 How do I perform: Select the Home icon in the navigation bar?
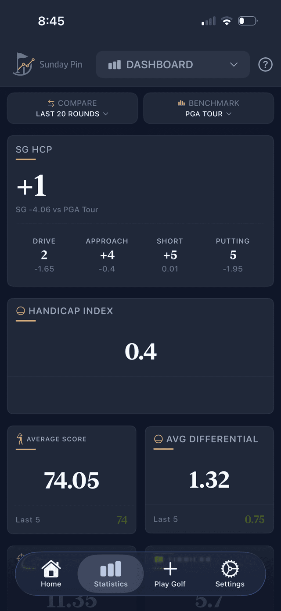[50, 569]
